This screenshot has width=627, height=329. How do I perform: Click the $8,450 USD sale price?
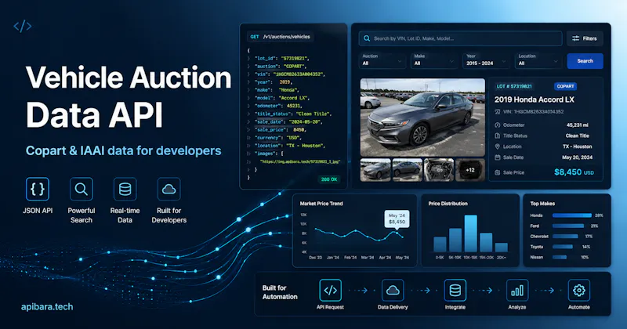(574, 172)
